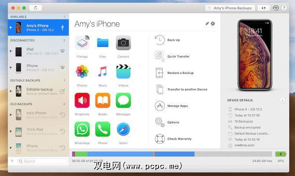This screenshot has height=176, width=295.
Task: Click the refresh button in title bar
Action: [36, 8]
